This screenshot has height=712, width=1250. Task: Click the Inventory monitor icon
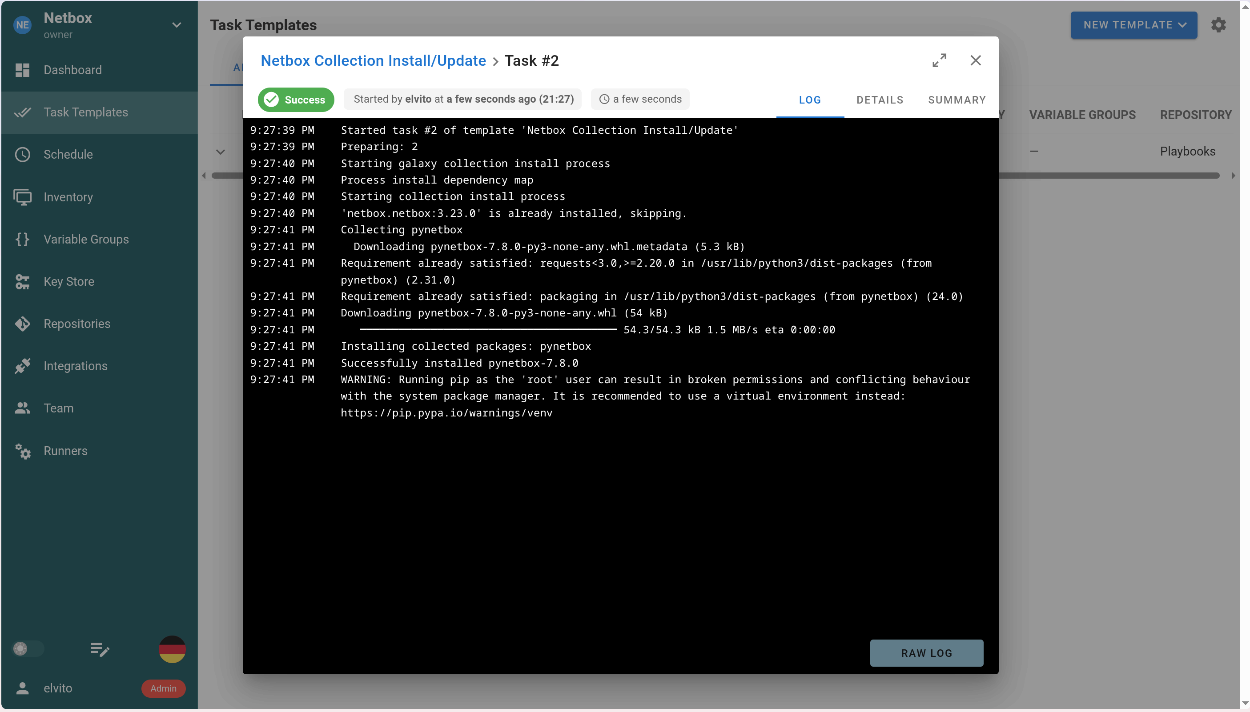click(23, 197)
